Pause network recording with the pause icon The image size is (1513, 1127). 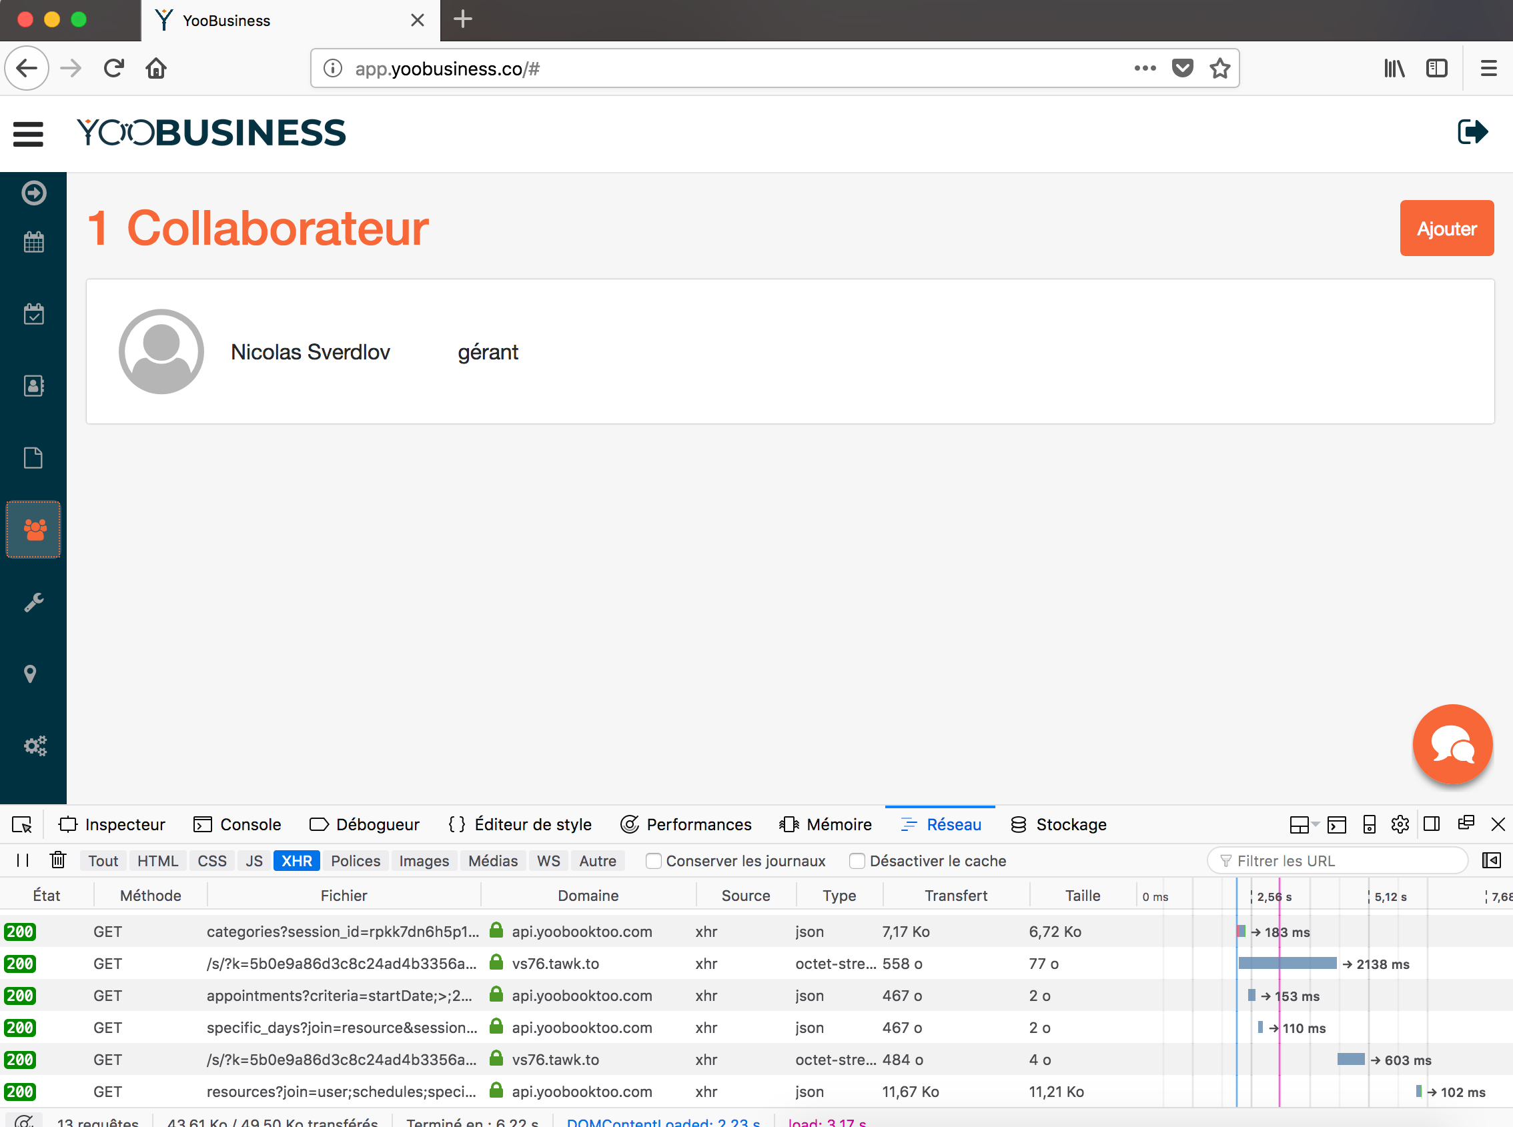pos(23,860)
